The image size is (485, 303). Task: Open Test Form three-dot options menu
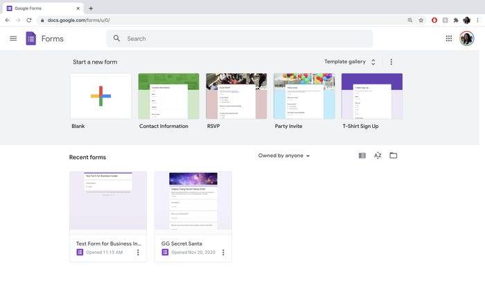(138, 252)
